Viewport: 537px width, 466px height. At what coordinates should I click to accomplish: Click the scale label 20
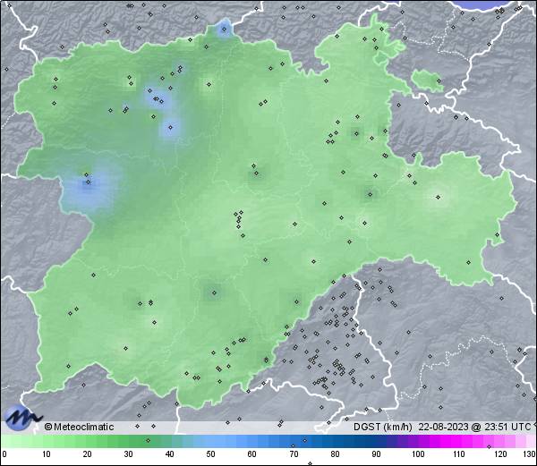(88, 454)
